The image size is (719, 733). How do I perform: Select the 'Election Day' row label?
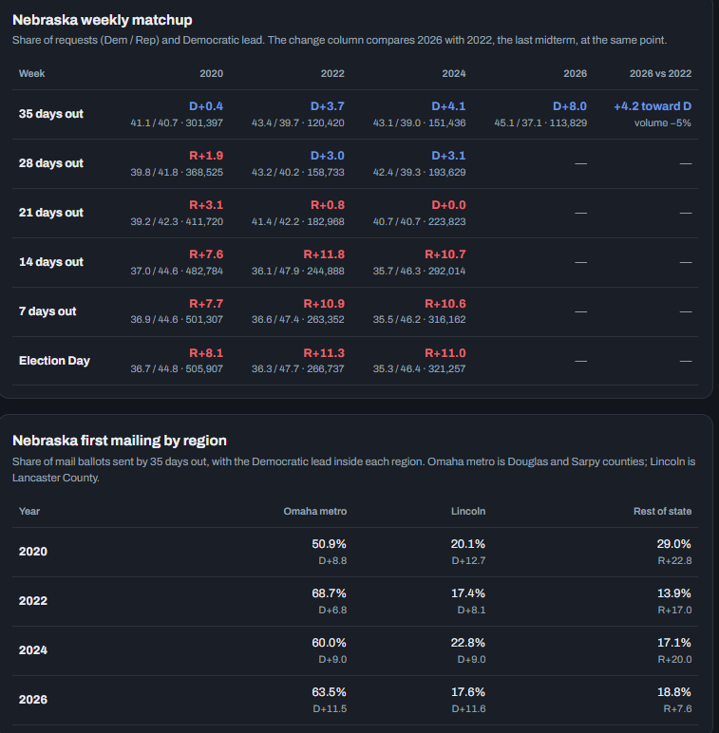(x=54, y=361)
